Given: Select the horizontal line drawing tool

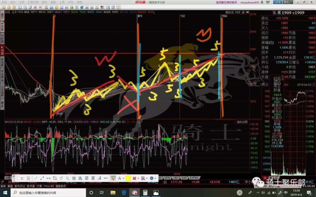Looking at the screenshot, I should pos(48,178).
